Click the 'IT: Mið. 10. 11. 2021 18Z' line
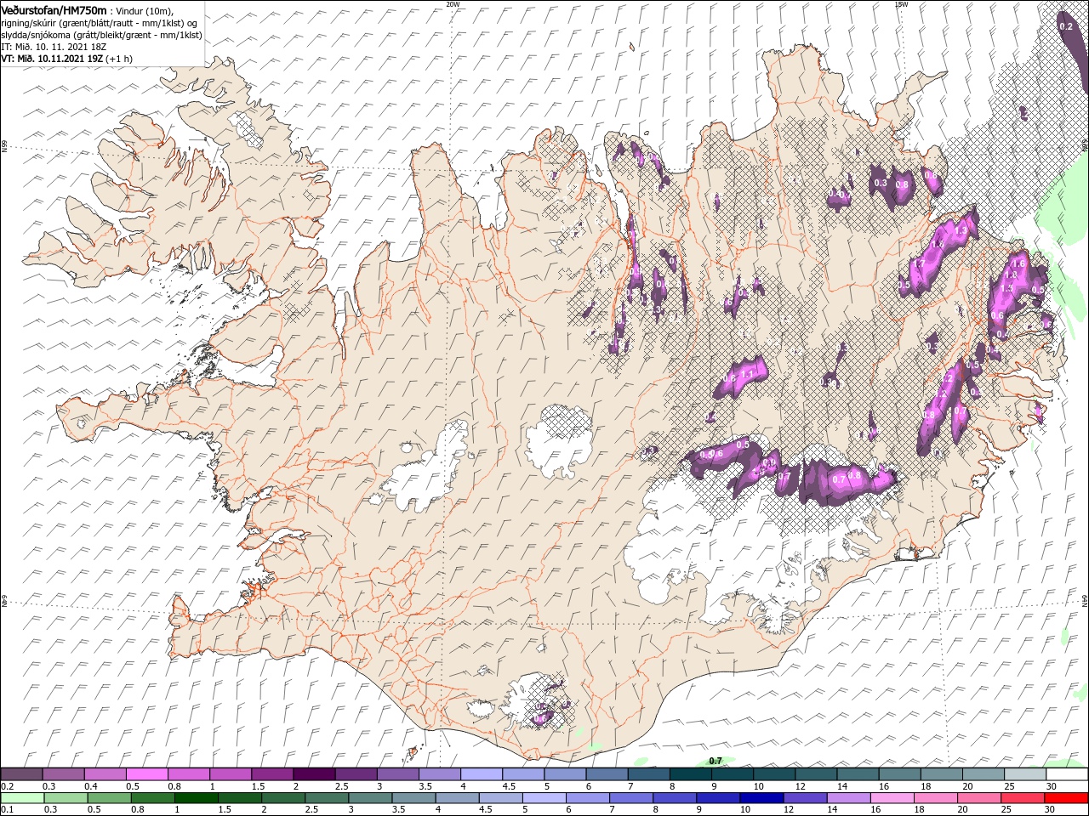This screenshot has height=816, width=1089. pos(54,47)
